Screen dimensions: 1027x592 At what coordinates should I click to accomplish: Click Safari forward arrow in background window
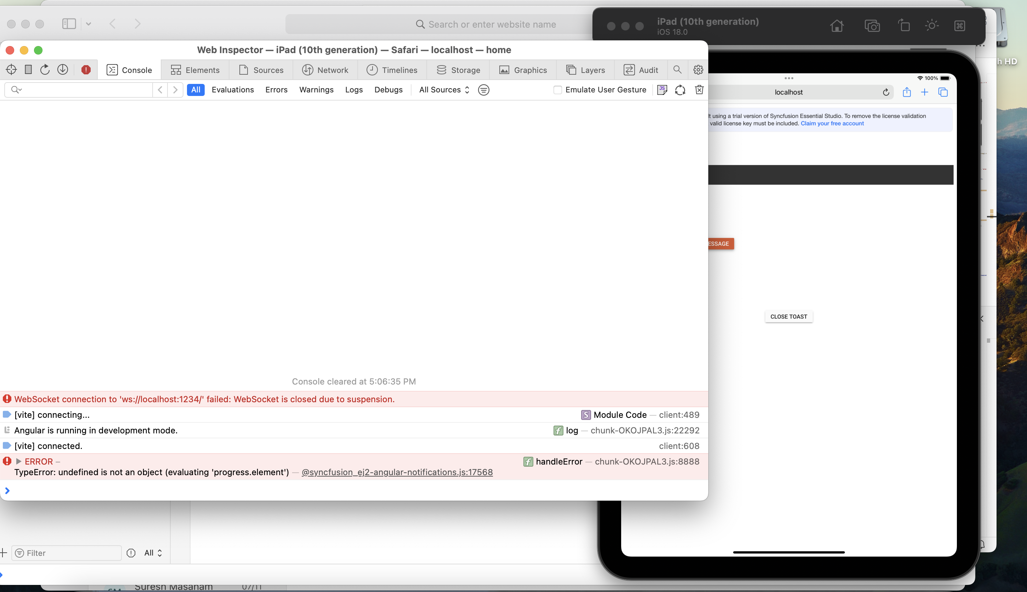[137, 24]
